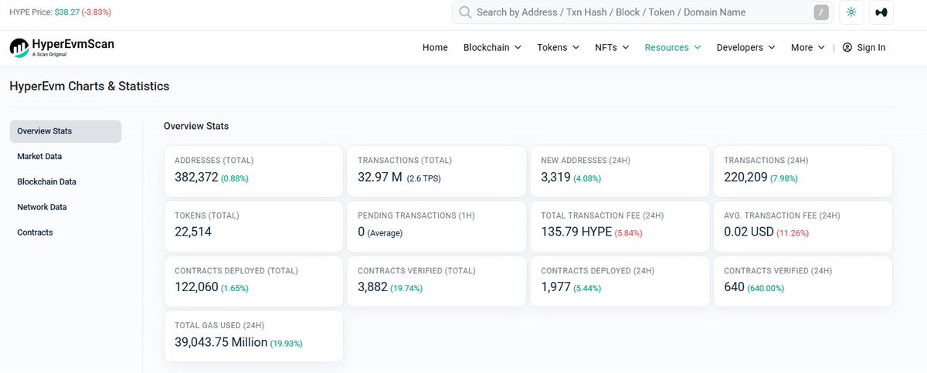Click the slash shortcut key badge in search
Image resolution: width=927 pixels, height=373 pixels.
pos(820,12)
